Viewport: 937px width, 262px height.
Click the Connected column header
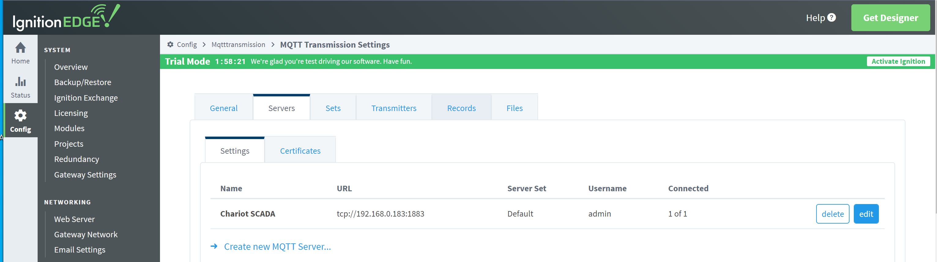688,188
